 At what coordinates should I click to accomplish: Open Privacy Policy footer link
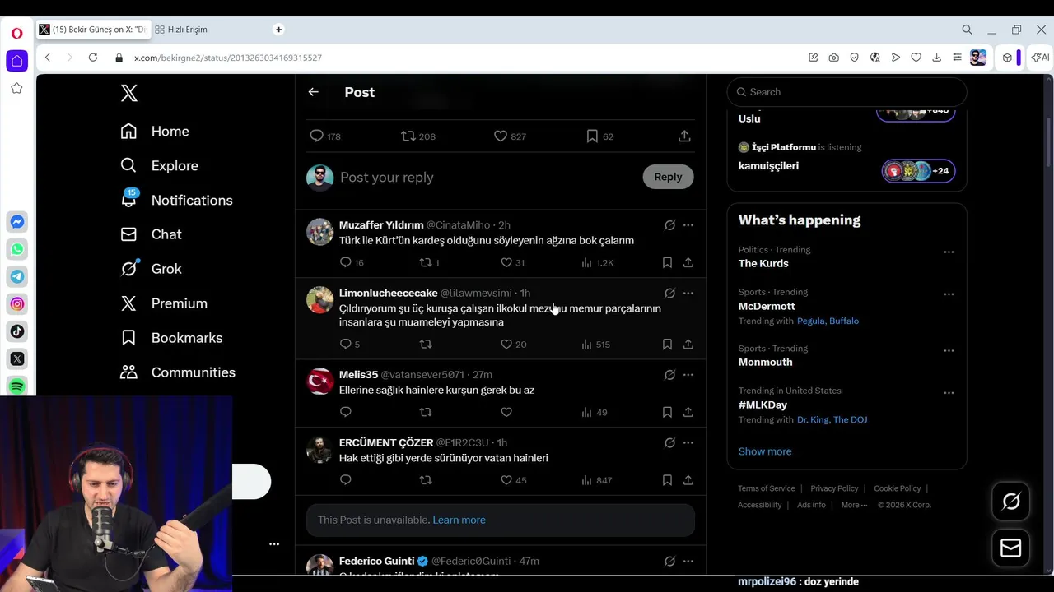834,488
